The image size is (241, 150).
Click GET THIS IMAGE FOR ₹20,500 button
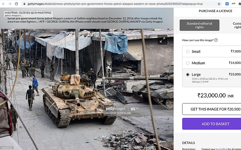(212, 109)
